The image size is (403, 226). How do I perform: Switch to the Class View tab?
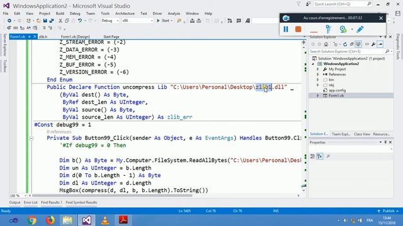pyautogui.click(x=362, y=134)
